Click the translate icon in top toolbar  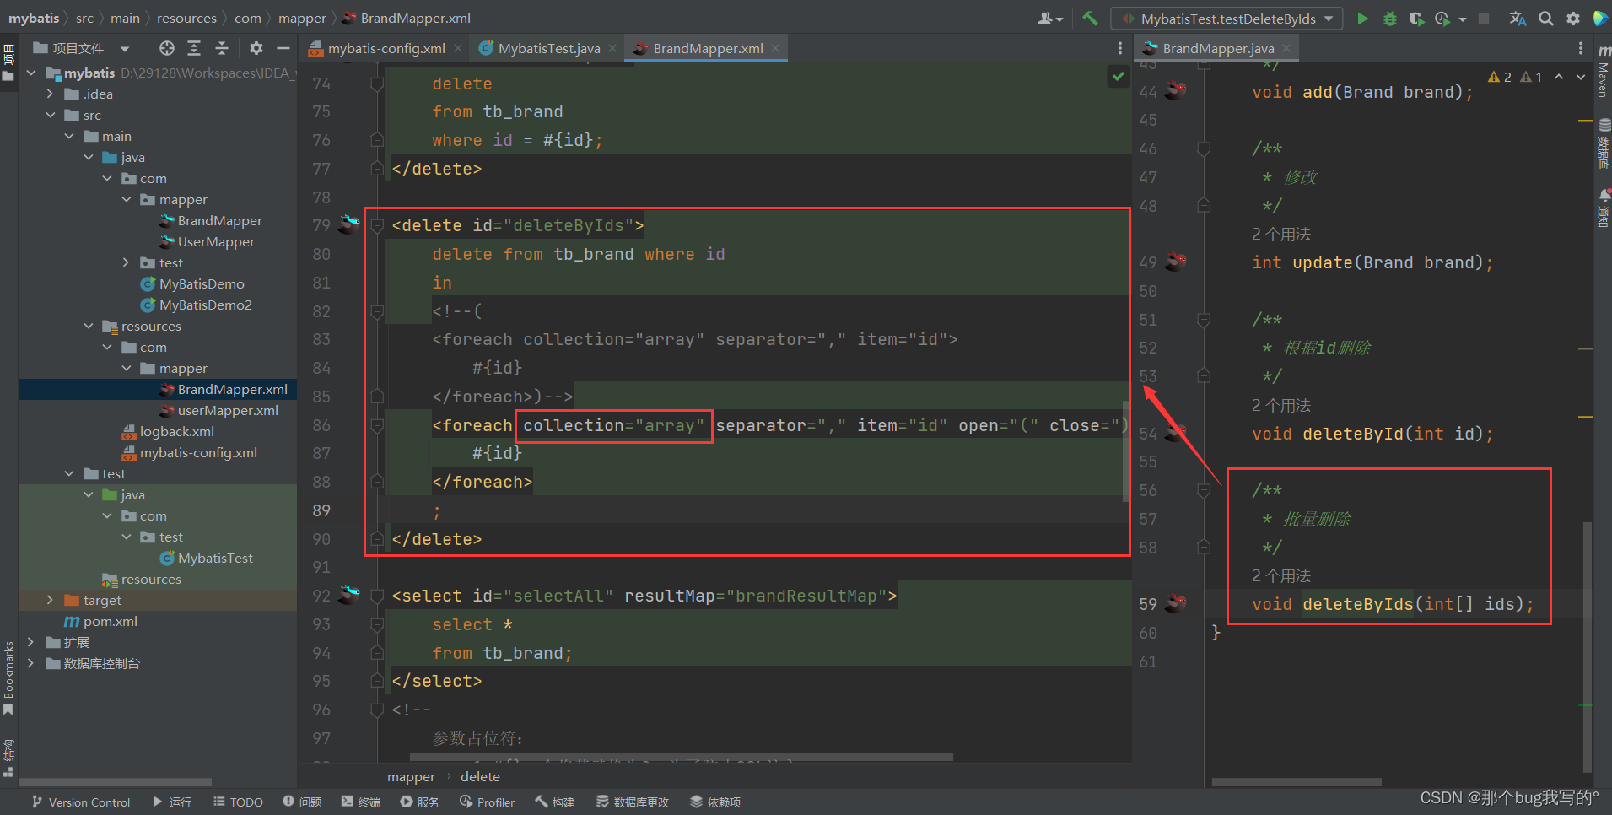1518,19
